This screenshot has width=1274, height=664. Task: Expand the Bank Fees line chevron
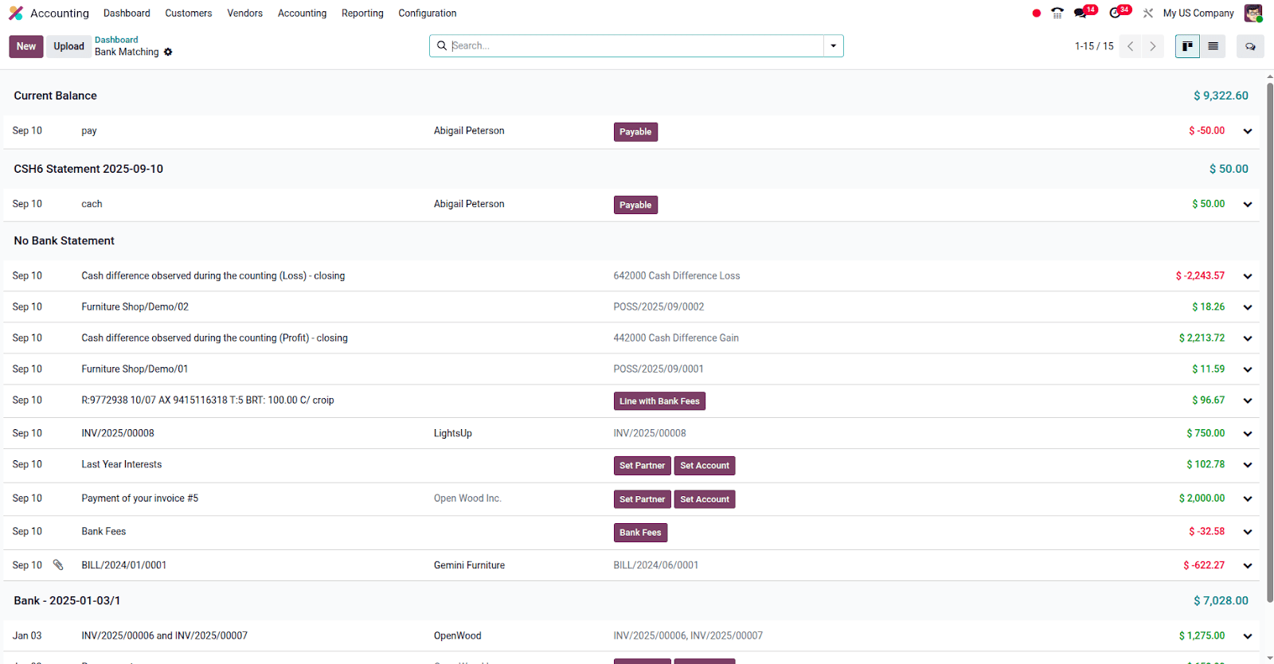coord(1248,532)
